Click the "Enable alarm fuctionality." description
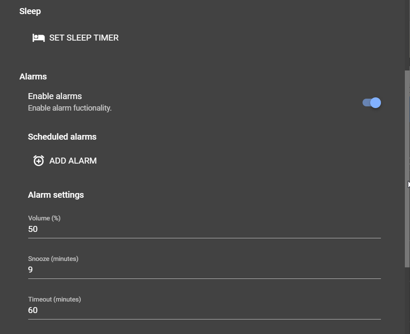 tap(70, 108)
